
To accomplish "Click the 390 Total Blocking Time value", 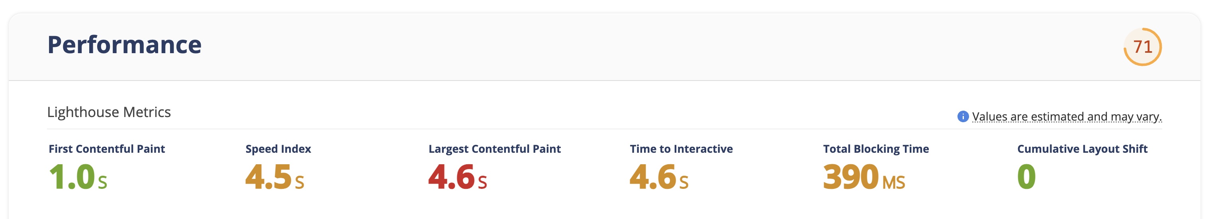I will click(x=851, y=177).
